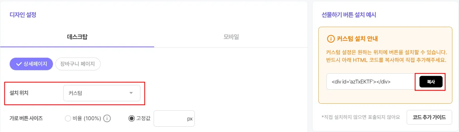Click the dropdown arrow in 설치 위치 field

pos(131,93)
